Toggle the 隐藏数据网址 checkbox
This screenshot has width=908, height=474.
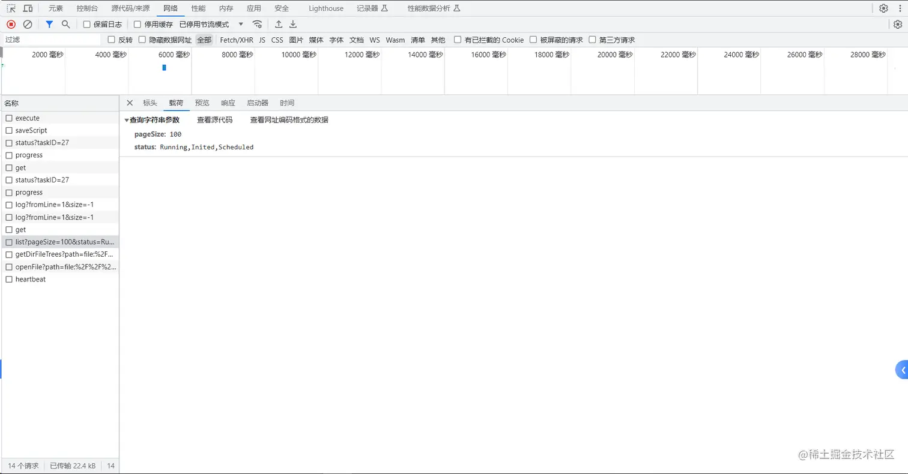[142, 40]
